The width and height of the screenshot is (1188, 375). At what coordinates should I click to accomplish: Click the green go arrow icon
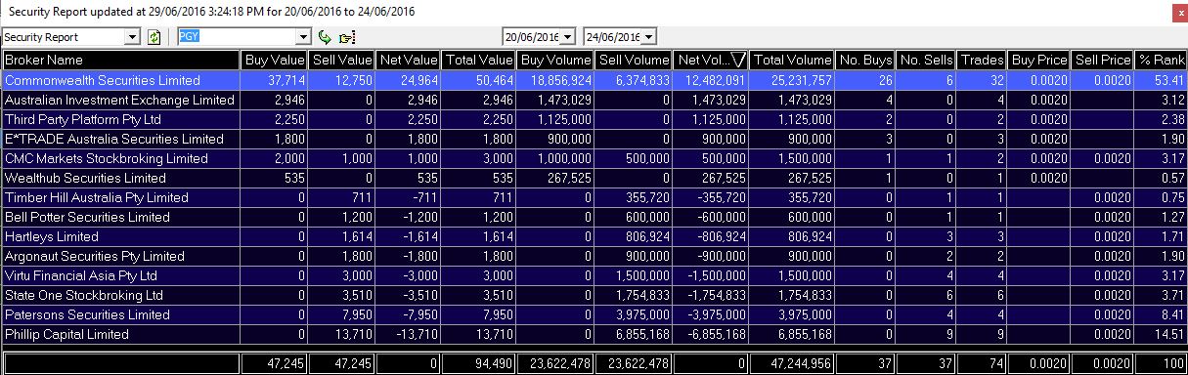click(x=326, y=37)
